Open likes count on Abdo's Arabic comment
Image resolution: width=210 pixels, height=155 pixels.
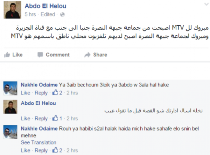(57, 118)
